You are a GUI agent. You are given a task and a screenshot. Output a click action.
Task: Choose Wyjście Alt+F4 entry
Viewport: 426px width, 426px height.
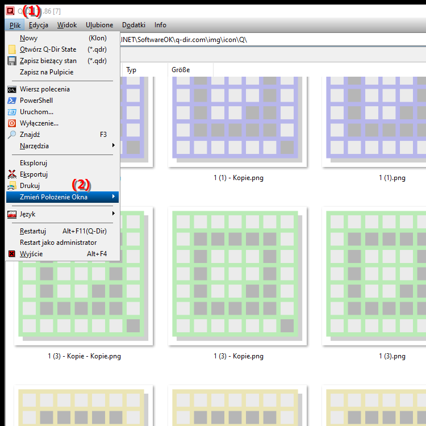tap(62, 254)
